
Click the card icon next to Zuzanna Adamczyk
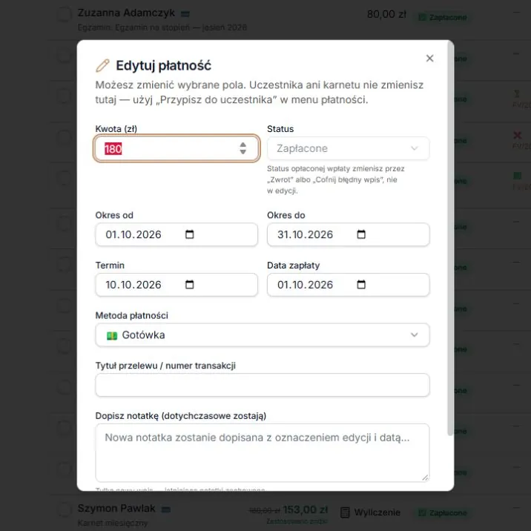coord(185,14)
